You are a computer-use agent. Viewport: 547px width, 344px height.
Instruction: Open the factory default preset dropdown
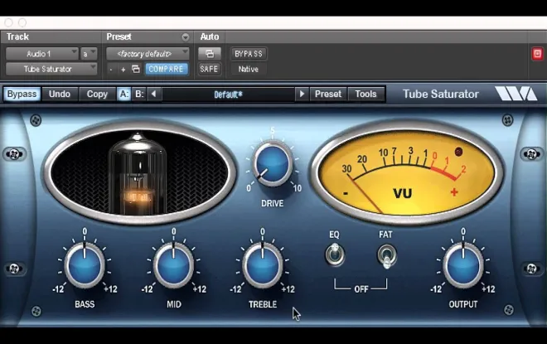148,54
